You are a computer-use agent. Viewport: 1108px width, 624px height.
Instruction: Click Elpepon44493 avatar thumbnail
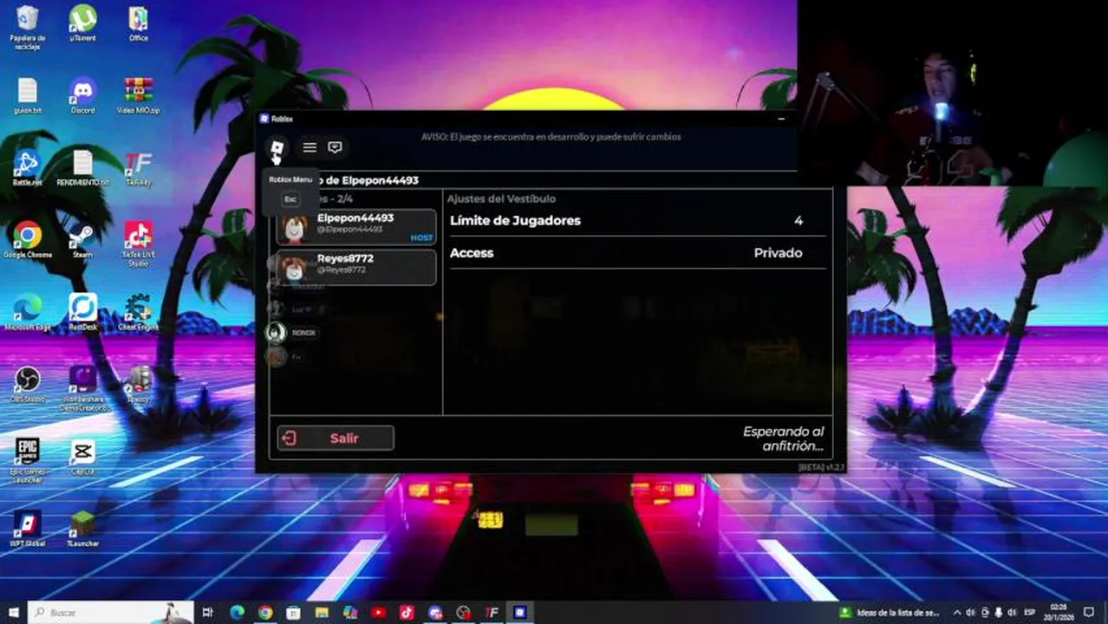(x=296, y=229)
